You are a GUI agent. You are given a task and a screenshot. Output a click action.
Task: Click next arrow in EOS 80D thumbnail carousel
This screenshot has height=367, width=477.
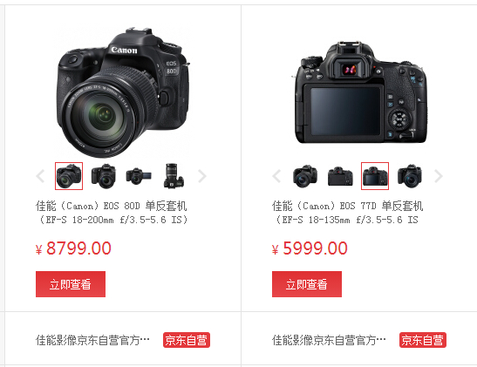tap(202, 176)
